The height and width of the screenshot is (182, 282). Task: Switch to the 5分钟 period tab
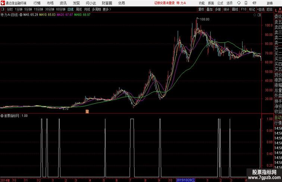pyautogui.click(x=28, y=9)
